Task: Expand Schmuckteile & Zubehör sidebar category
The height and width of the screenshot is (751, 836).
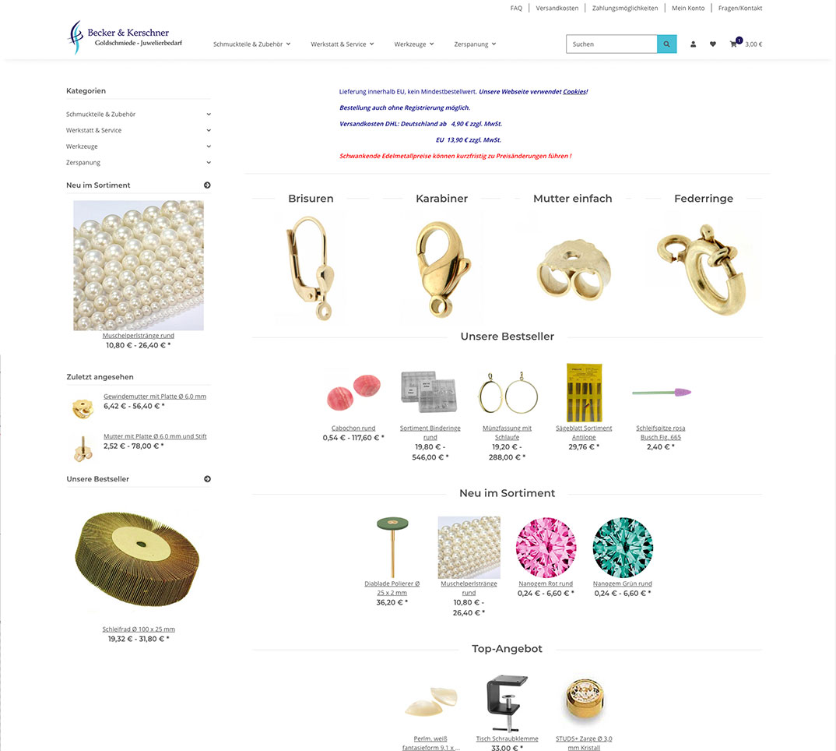Action: (209, 115)
